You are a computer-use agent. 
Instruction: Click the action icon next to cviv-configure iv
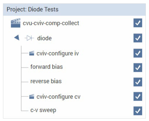tap(31, 53)
